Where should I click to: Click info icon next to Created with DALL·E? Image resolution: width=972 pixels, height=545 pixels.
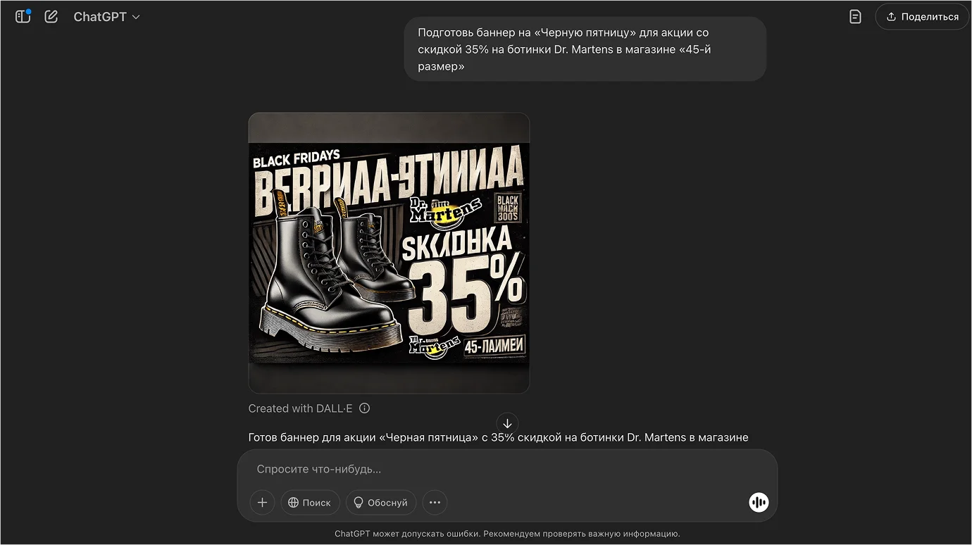tap(364, 408)
